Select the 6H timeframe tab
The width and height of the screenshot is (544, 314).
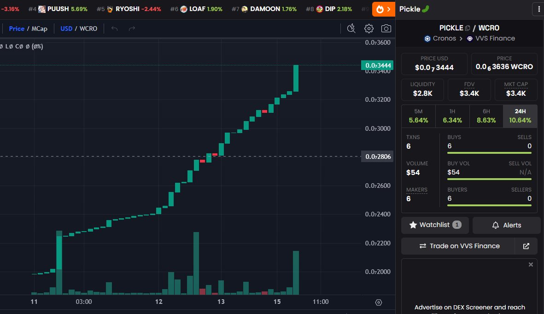click(x=486, y=116)
